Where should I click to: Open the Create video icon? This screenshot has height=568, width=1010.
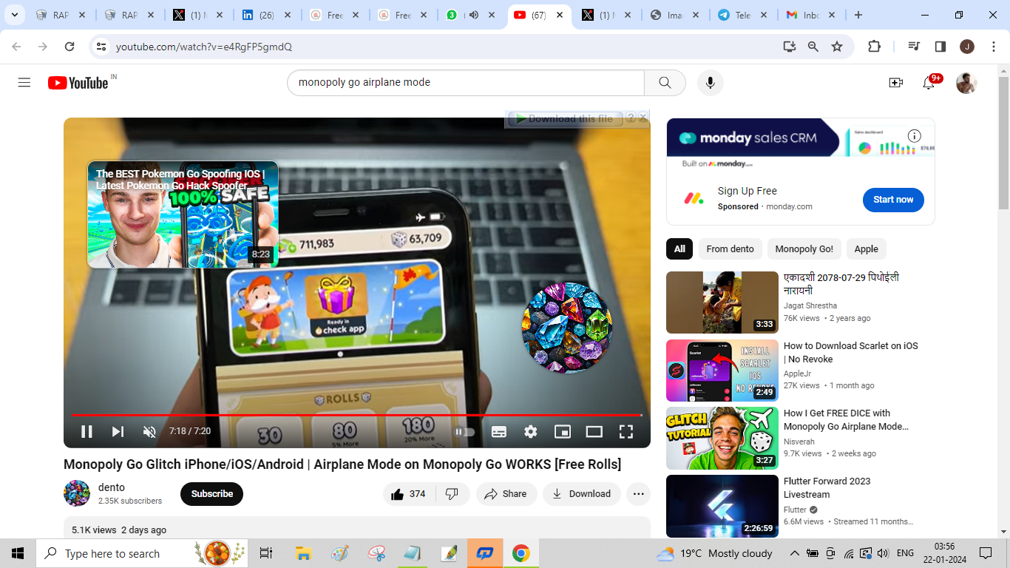pos(895,83)
